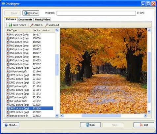Zoom out of the preview picture
Image resolution: width=157 pixels, height=134 pixels.
[52, 25]
